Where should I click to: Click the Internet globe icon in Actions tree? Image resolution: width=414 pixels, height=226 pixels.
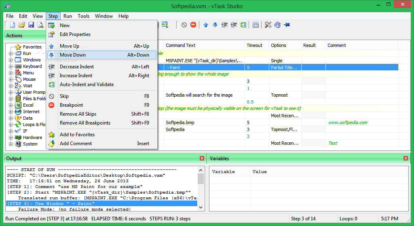coord(18,112)
